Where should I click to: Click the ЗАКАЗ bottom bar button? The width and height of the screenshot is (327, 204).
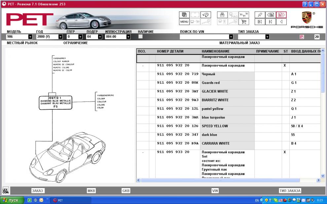click(x=37, y=191)
